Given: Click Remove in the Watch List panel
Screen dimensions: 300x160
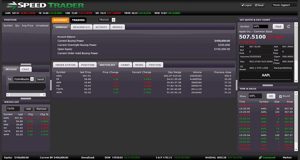Looking at the screenshot, I should point(41,109).
